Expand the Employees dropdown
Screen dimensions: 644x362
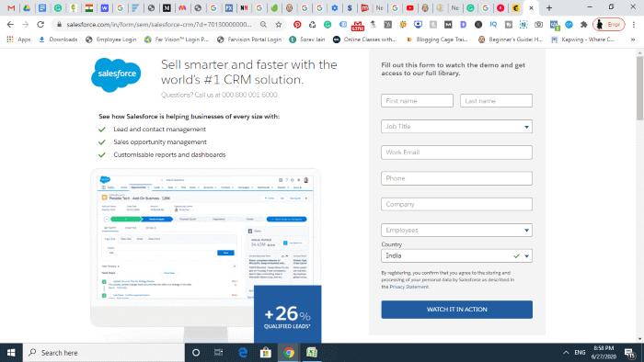[x=456, y=230]
